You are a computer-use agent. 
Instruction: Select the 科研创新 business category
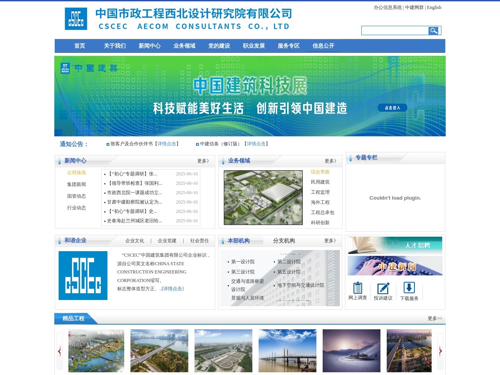point(320,223)
